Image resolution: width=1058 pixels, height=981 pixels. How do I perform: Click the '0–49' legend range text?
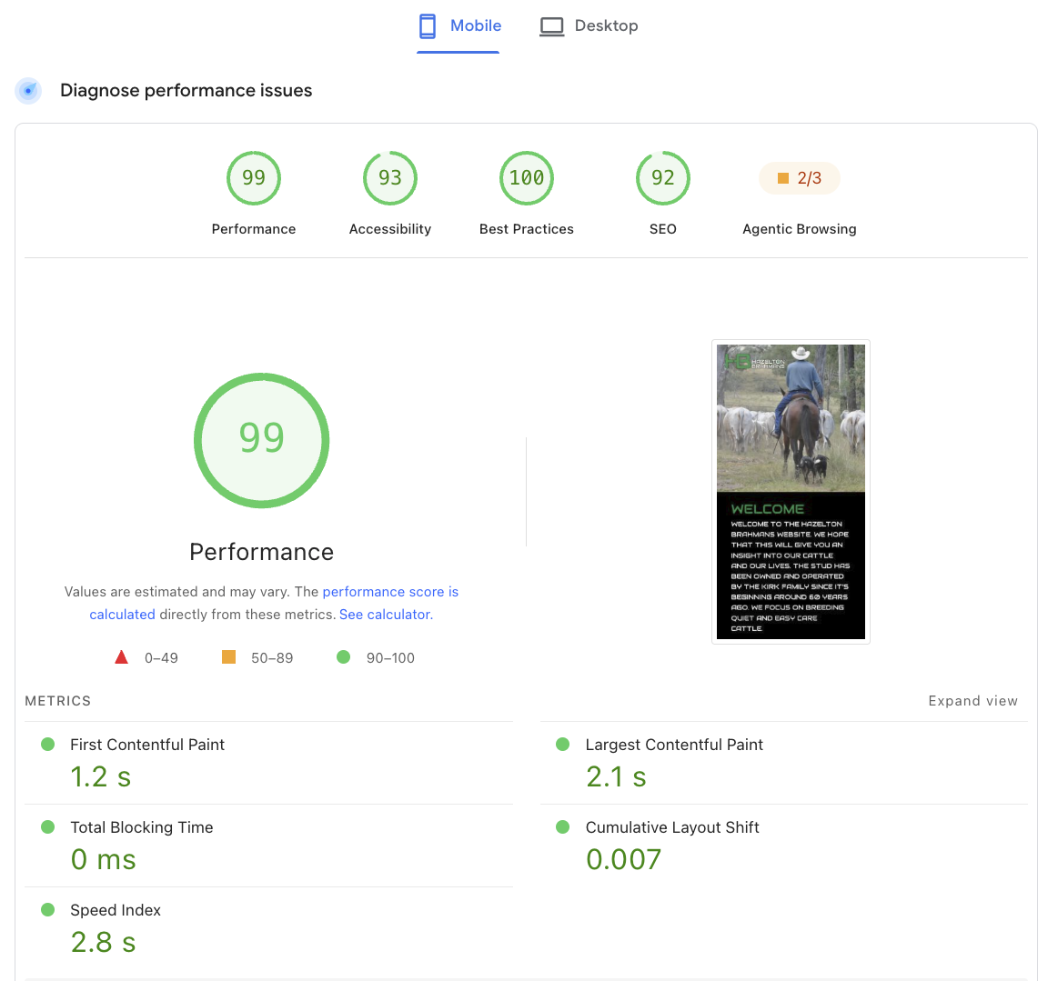click(x=161, y=658)
